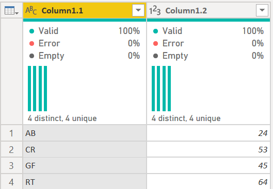273x189 pixels.
Task: Click the Error 0% line in Column1.1
Action: 85,43
